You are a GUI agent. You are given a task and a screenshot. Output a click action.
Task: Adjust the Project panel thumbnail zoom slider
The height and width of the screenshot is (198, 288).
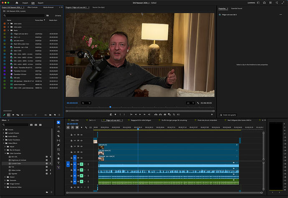point(28,115)
